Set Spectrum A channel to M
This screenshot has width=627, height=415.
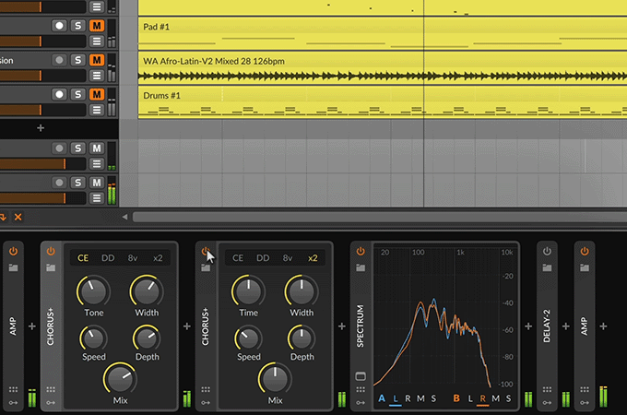(420, 398)
